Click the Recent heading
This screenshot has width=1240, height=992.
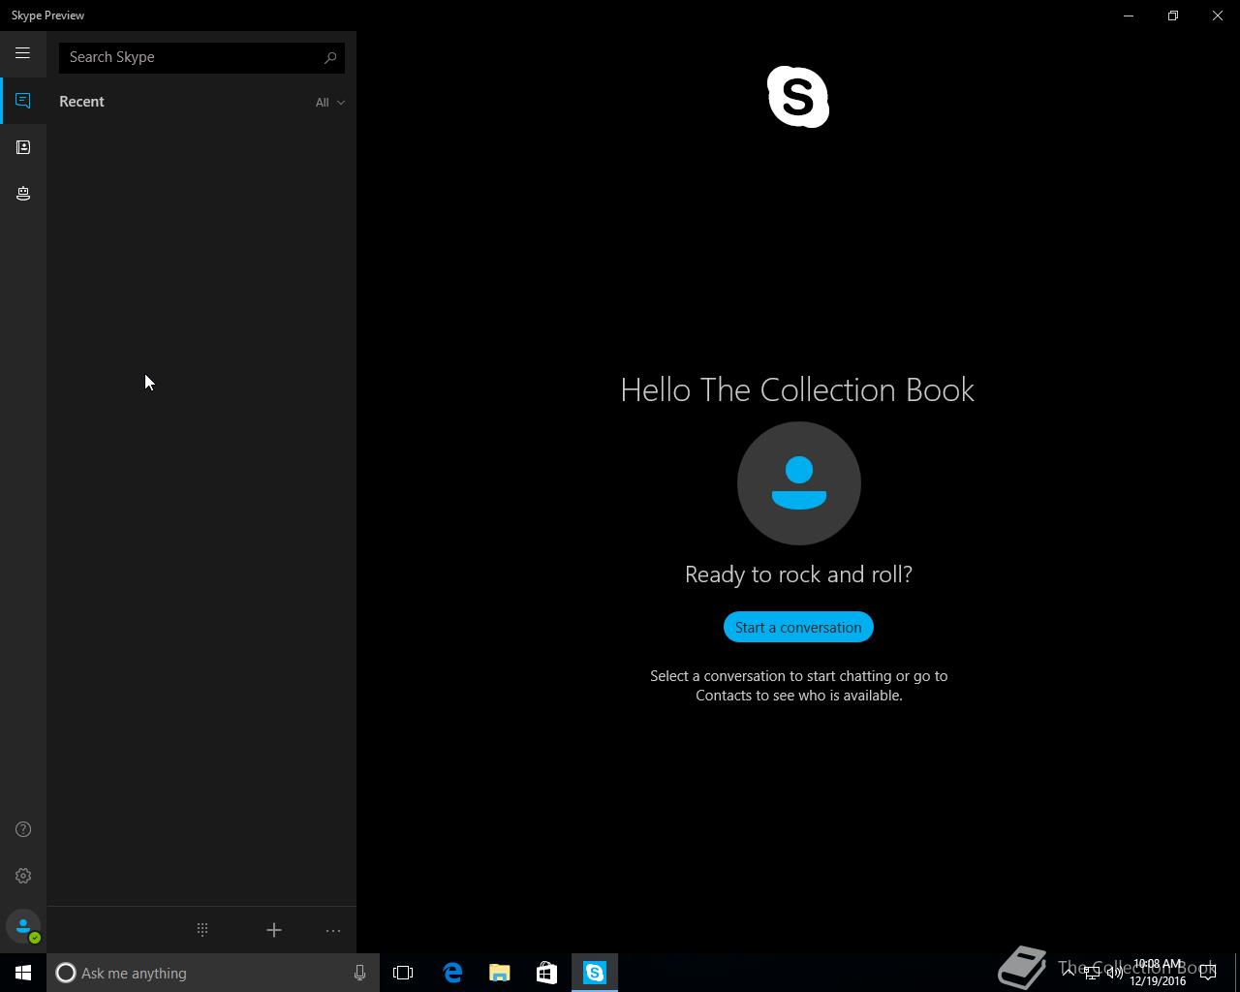pyautogui.click(x=81, y=102)
